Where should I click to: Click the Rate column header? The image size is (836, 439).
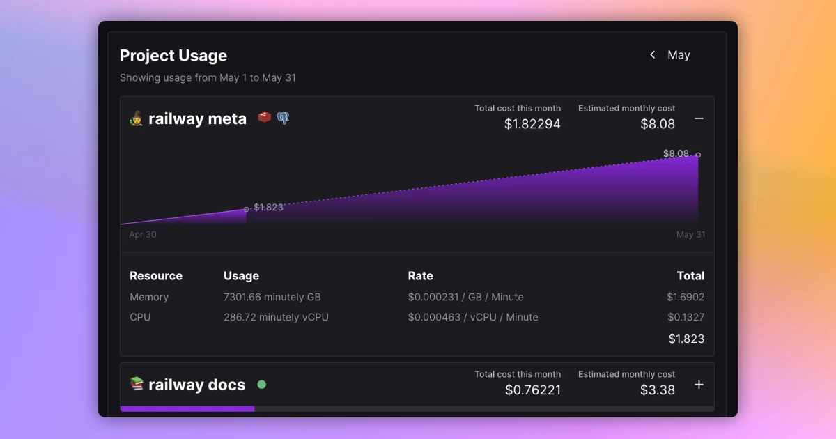[421, 276]
